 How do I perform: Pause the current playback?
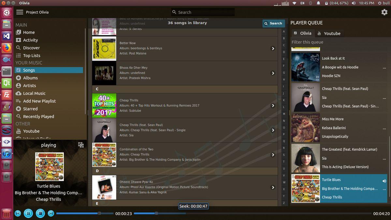[28, 213]
